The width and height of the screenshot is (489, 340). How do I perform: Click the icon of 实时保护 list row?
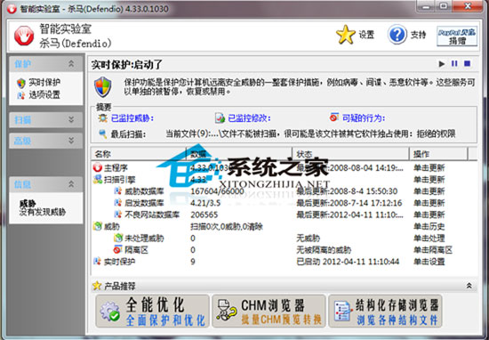pyautogui.click(x=97, y=262)
